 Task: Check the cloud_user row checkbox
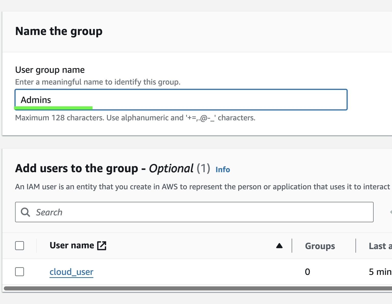20,272
